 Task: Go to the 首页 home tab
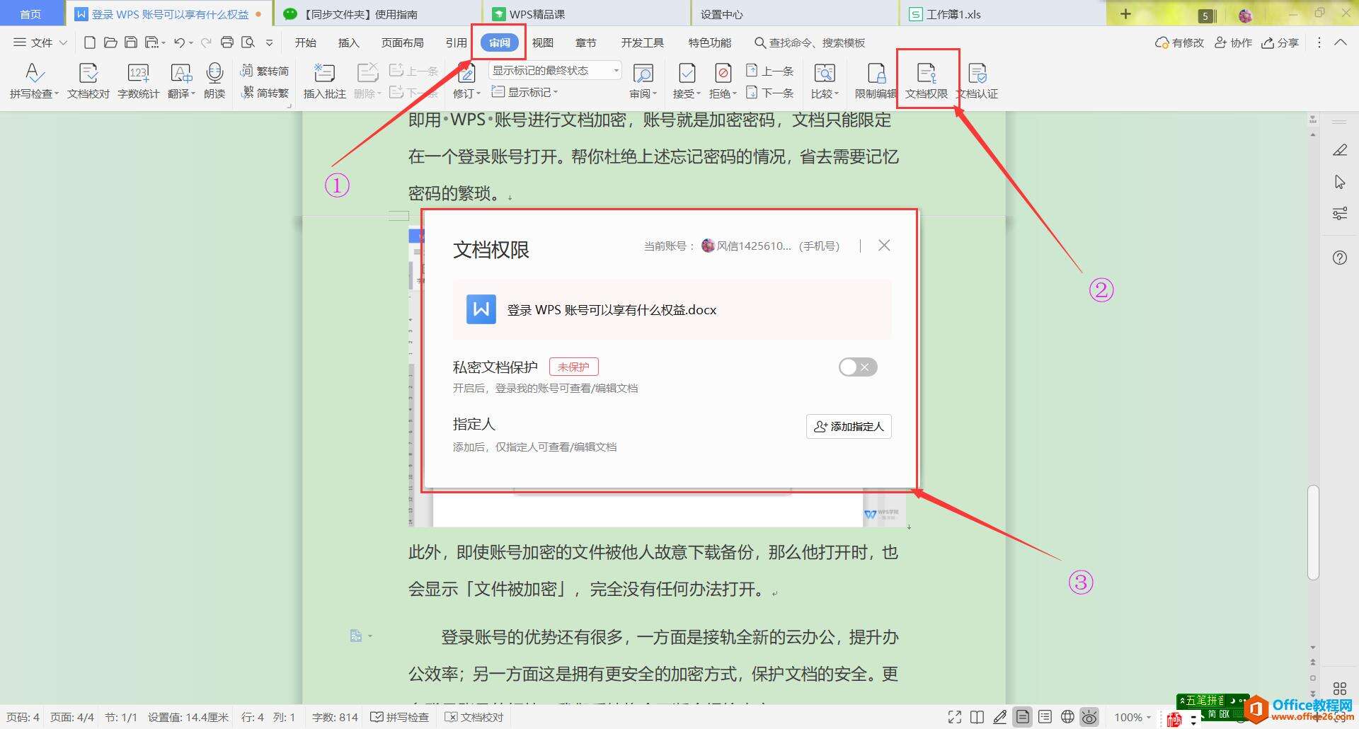[30, 14]
